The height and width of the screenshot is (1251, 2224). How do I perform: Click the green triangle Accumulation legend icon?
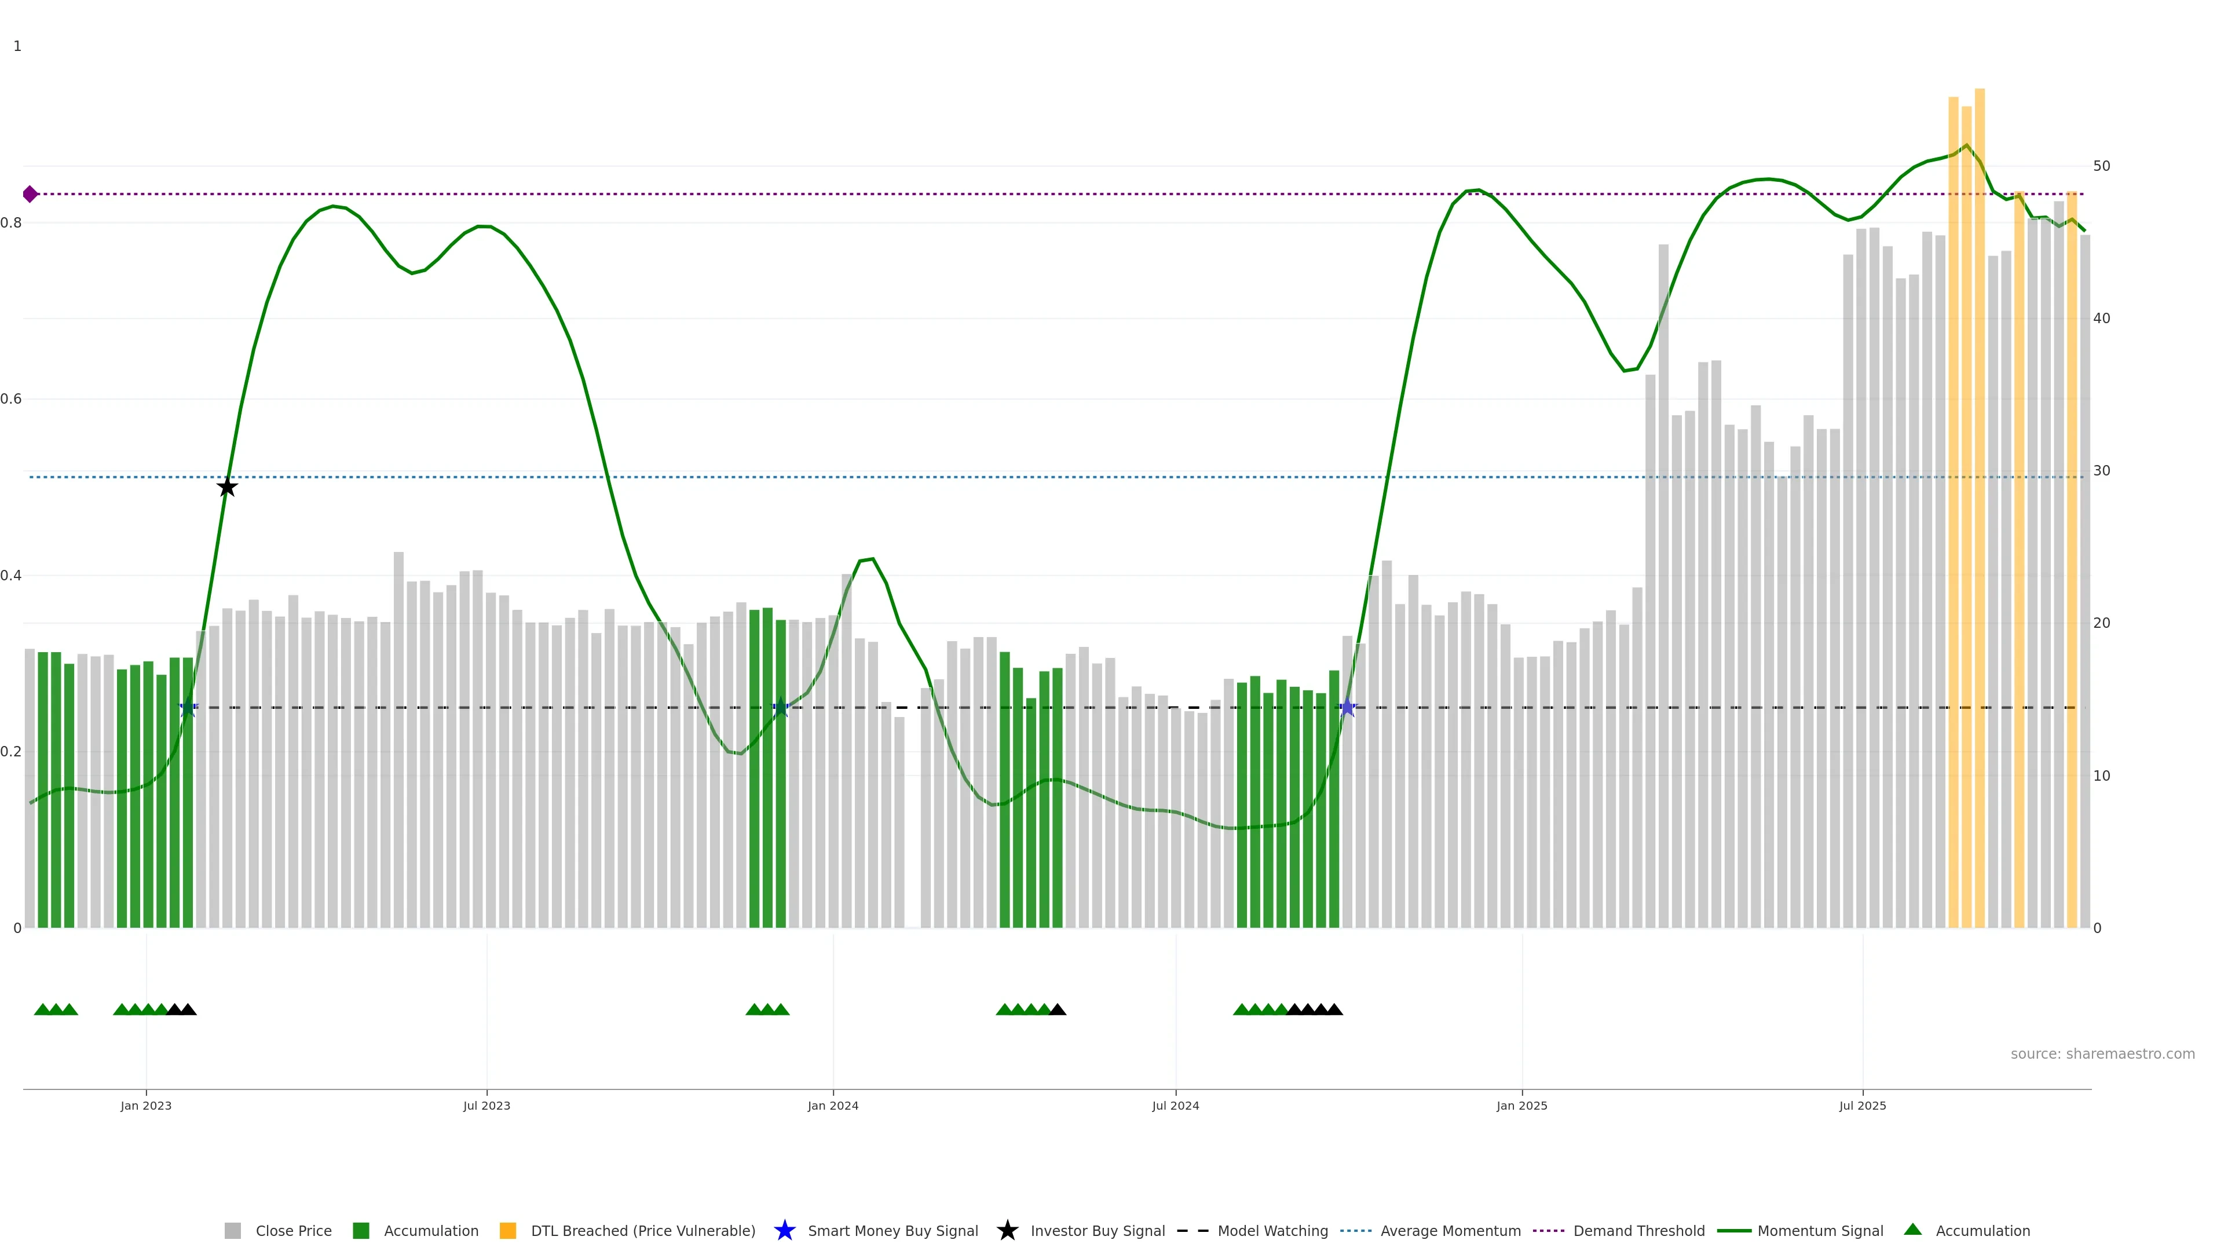pyautogui.click(x=1912, y=1230)
